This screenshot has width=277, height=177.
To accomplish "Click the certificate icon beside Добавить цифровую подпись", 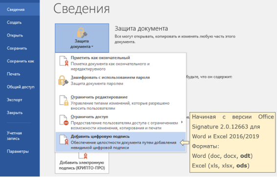I will pyautogui.click(x=64, y=140).
